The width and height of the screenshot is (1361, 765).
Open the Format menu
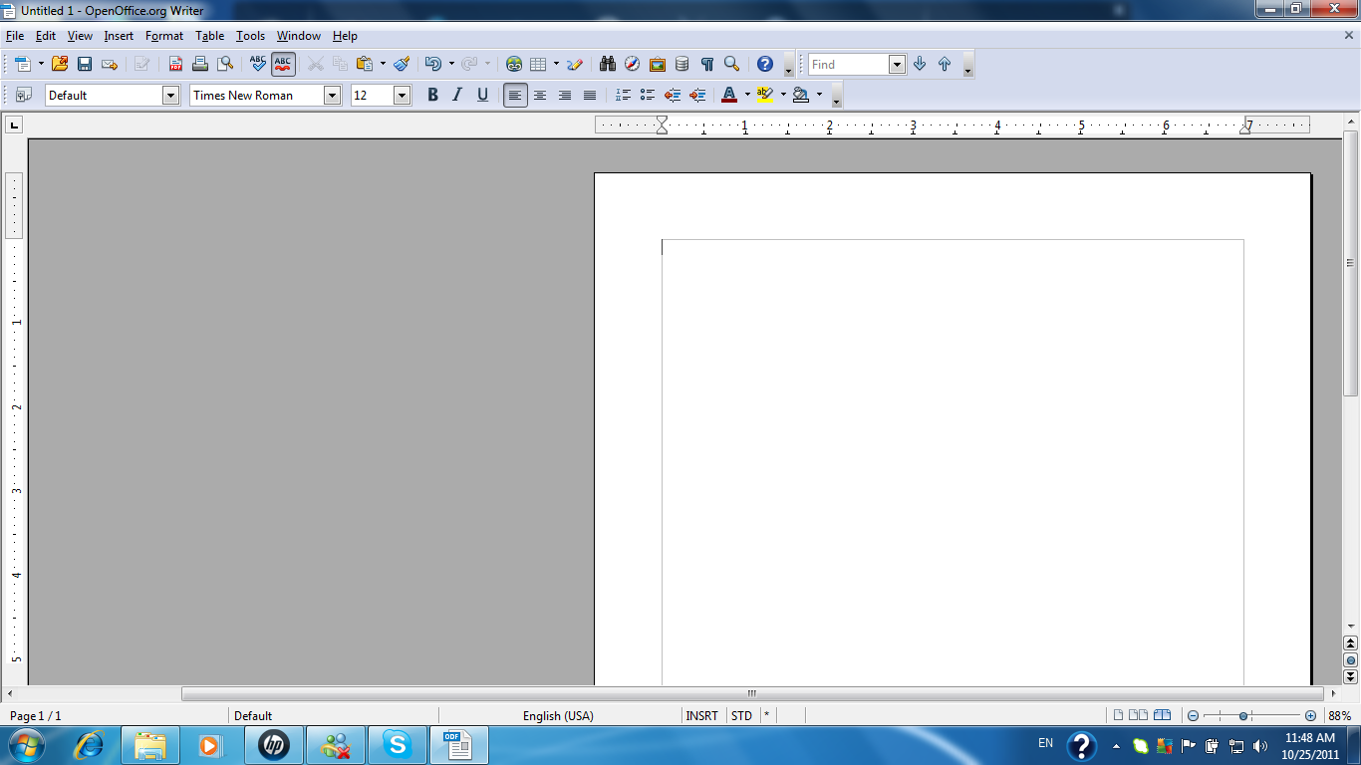(164, 36)
